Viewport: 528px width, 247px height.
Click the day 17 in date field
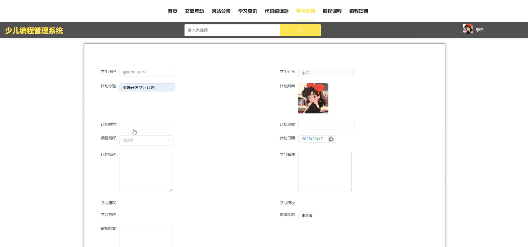click(x=321, y=139)
